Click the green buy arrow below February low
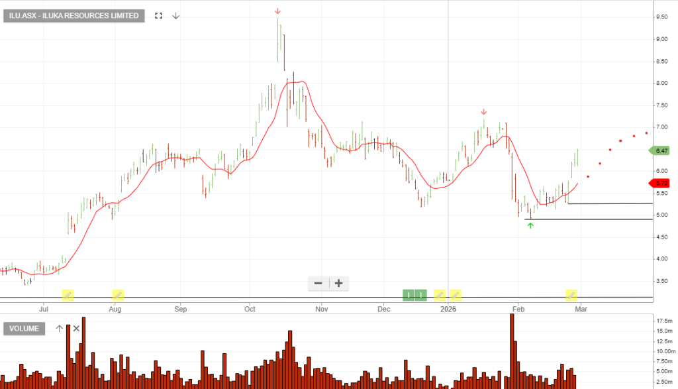 [x=530, y=226]
